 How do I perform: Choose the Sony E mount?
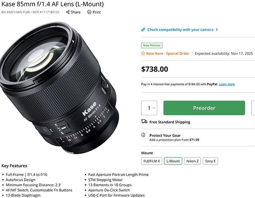click(211, 161)
